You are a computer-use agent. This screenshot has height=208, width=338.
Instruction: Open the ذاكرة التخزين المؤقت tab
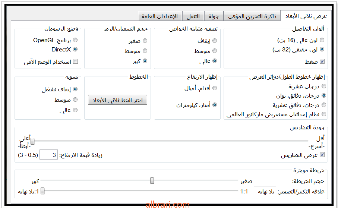(252, 16)
